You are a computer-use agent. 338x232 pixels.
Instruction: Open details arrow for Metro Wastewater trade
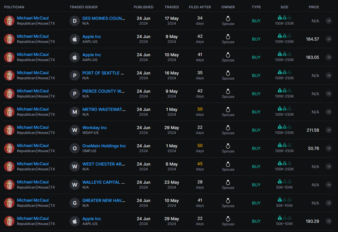coord(328,112)
